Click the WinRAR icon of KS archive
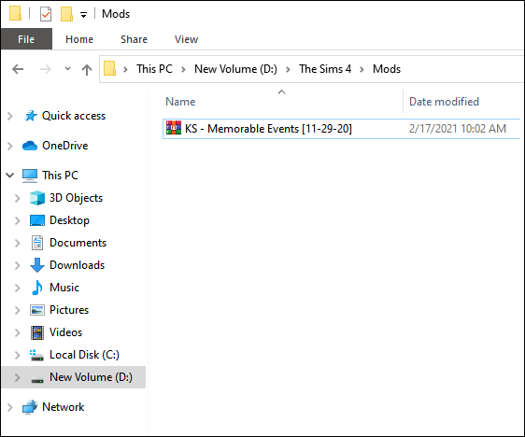Image resolution: width=525 pixels, height=437 pixels. click(174, 128)
